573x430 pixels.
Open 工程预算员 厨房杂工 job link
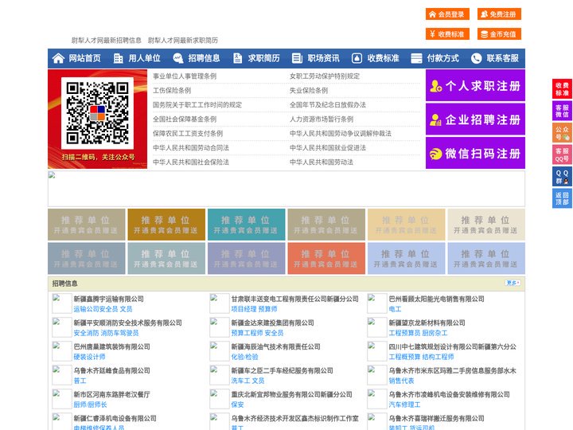(x=418, y=333)
